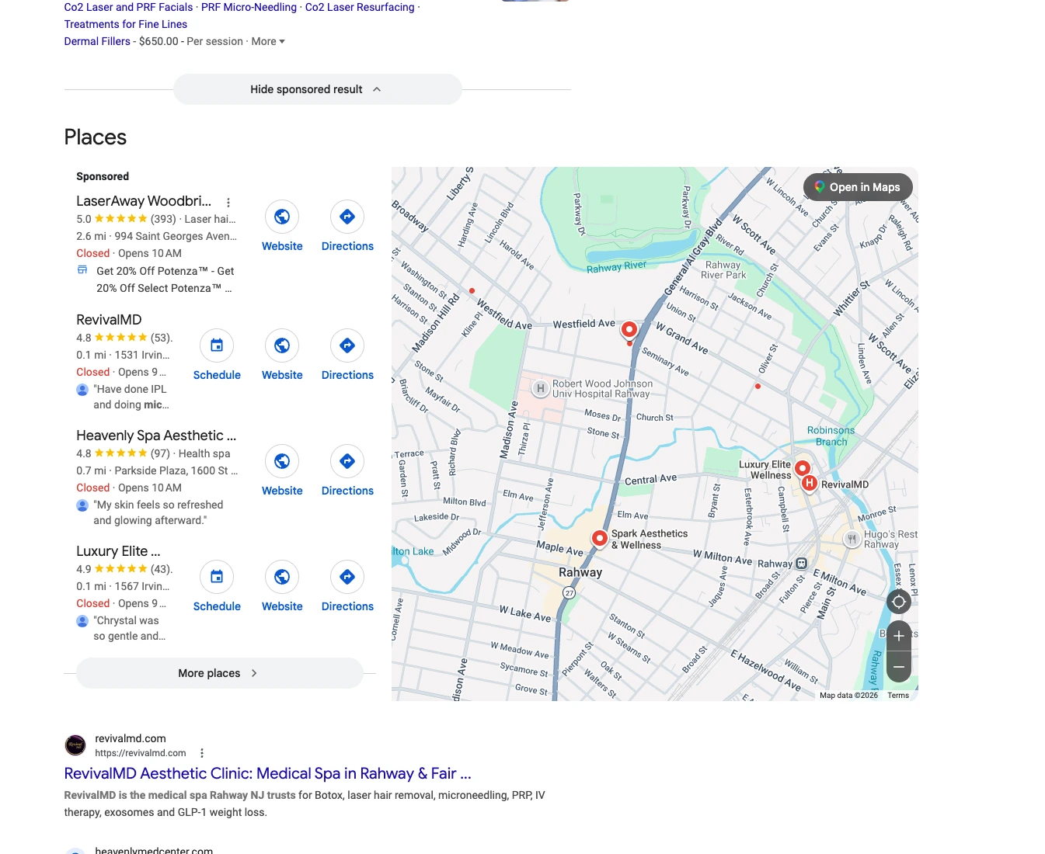Open LaserAway Woodbridge place listing
1045x854 pixels.
(x=144, y=201)
